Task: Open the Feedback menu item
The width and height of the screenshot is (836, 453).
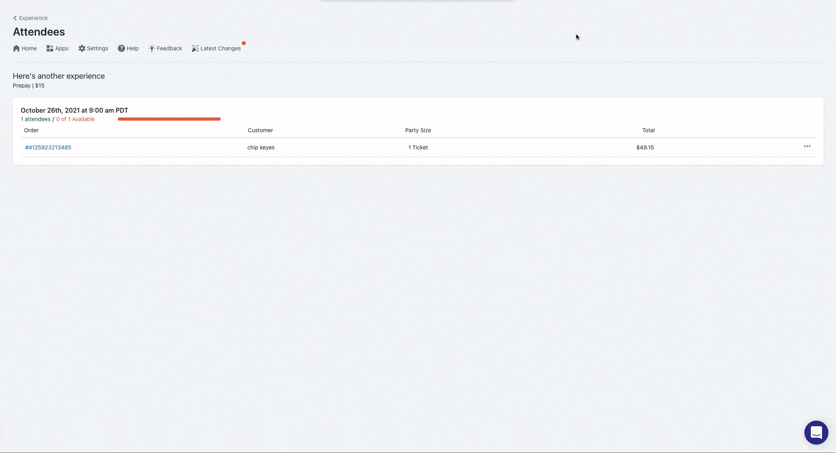Action: (165, 48)
